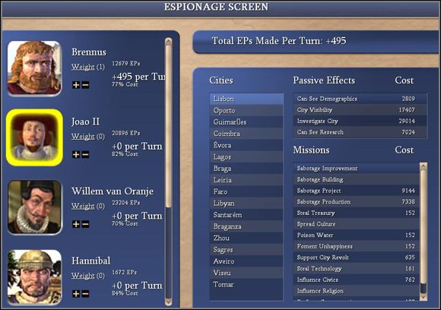Image resolution: width=441 pixels, height=310 pixels.
Task: Click City Visibility passive effect row
Action: click(360, 110)
